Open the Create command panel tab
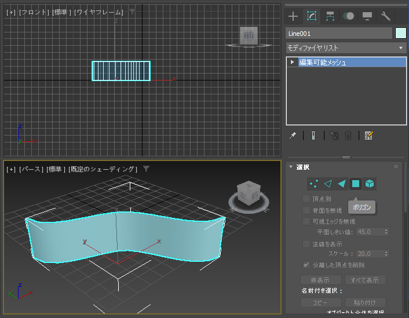Image resolution: width=409 pixels, height=318 pixels. coord(293,16)
